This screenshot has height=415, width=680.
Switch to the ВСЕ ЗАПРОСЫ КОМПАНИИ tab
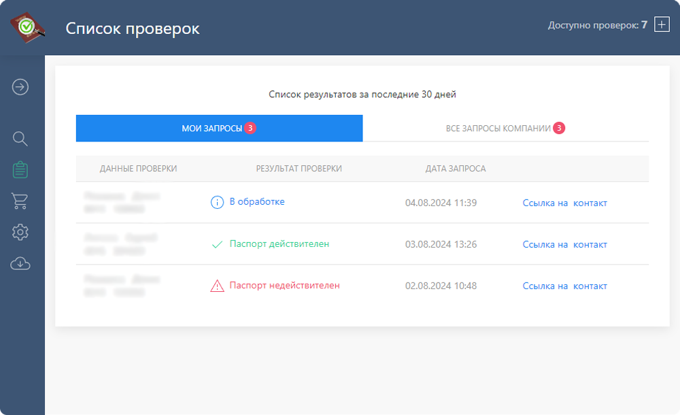[505, 128]
